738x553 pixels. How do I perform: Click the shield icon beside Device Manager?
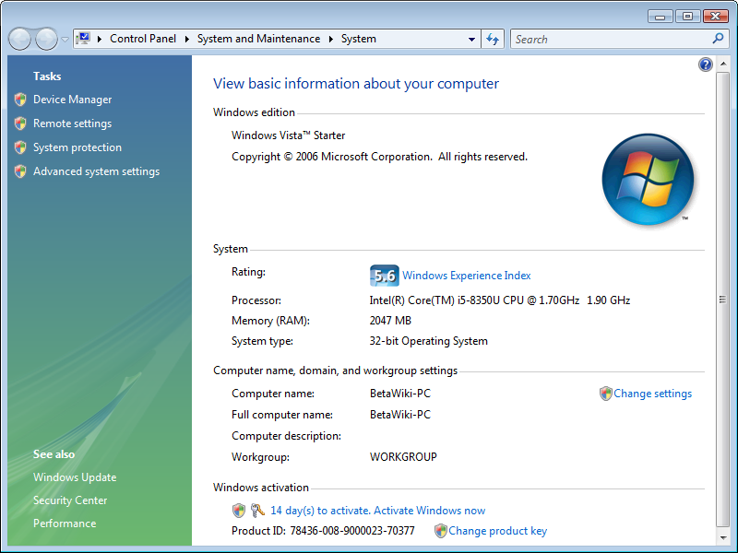[20, 100]
